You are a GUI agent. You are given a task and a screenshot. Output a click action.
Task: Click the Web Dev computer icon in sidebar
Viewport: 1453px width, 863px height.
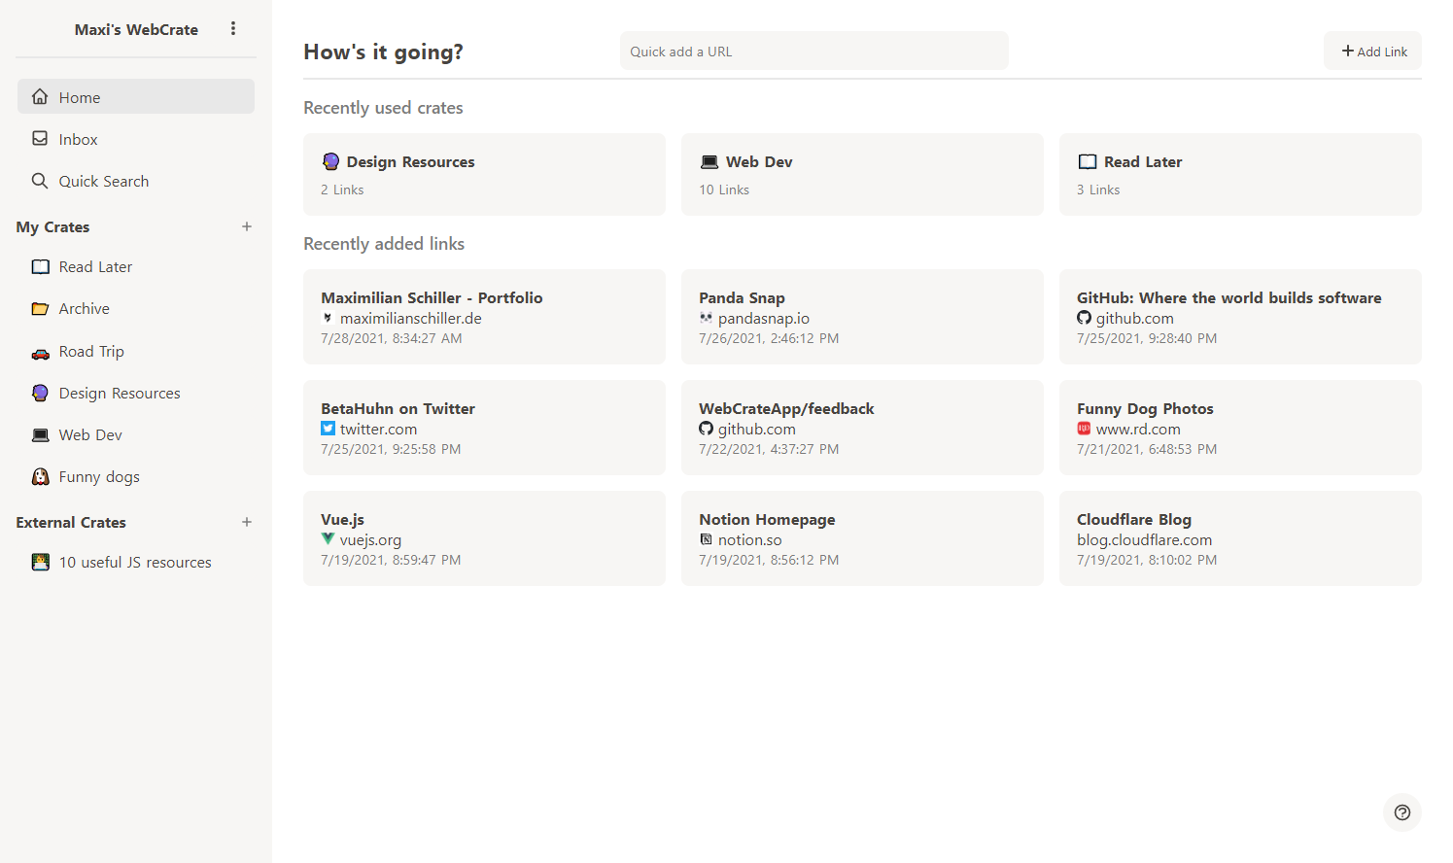click(x=40, y=434)
